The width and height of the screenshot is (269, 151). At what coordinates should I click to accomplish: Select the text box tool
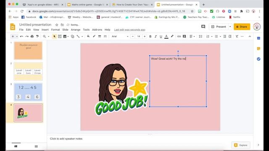click(60, 36)
